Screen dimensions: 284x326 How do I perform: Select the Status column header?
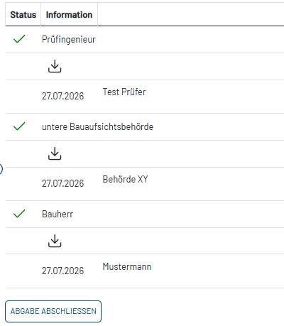(23, 15)
